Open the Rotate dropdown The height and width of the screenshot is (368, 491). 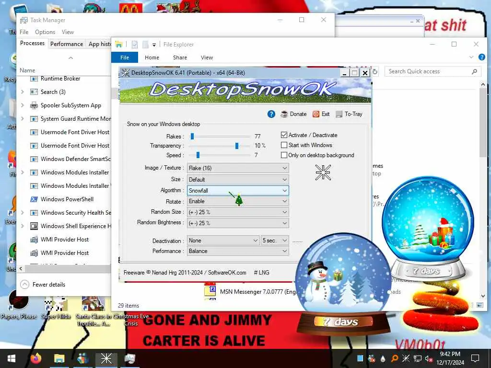238,201
